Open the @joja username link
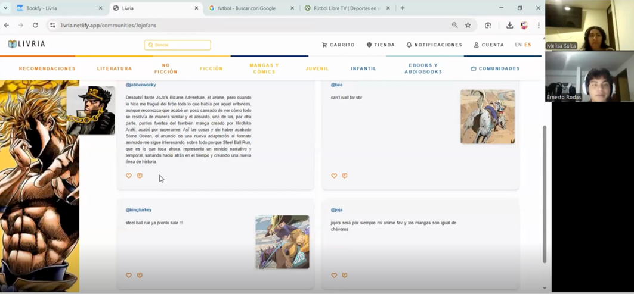Image resolution: width=634 pixels, height=294 pixels. 336,210
